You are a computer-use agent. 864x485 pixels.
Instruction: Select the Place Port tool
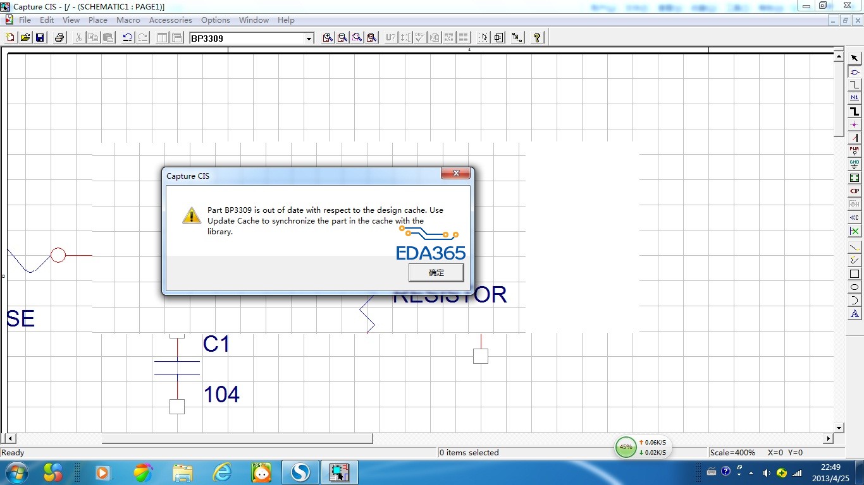[855, 191]
